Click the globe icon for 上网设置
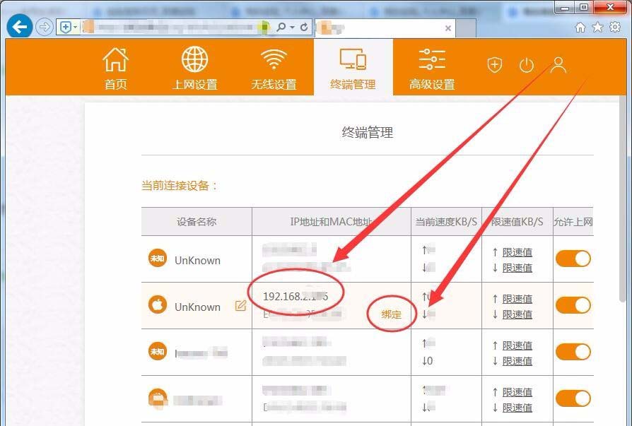 pos(195,61)
